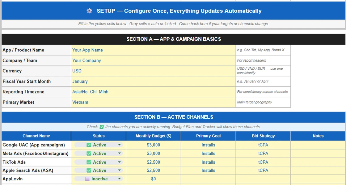Viewport: 346px width, 185px height.
Task: Select the 'TikTok Ads' channel name cell
Action: click(36, 162)
